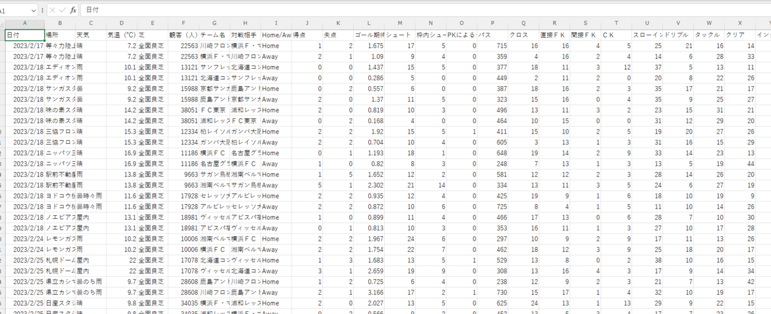This screenshot has width=771, height=314.
Task: Click the 芝 header cell
Action: (152, 34)
